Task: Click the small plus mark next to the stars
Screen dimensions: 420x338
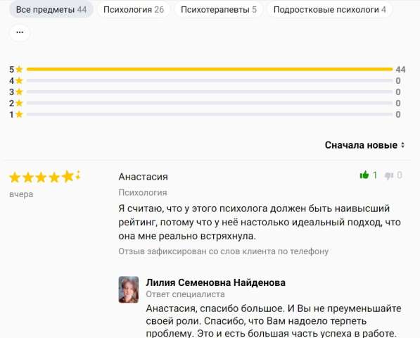Action: point(78,175)
